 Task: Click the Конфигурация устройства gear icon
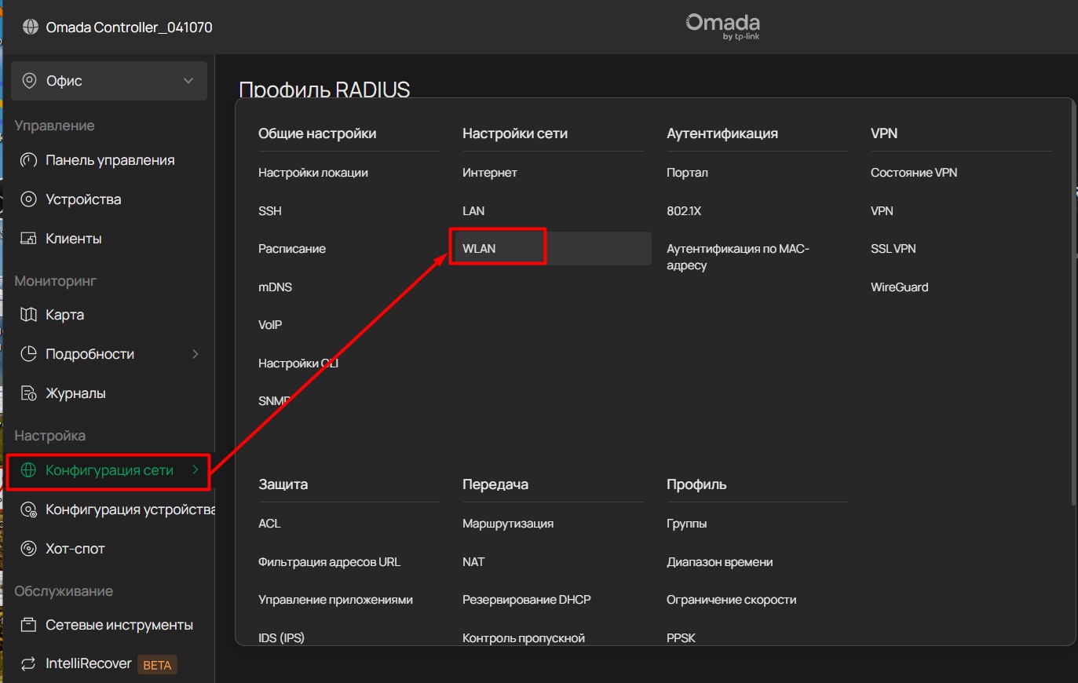click(29, 510)
